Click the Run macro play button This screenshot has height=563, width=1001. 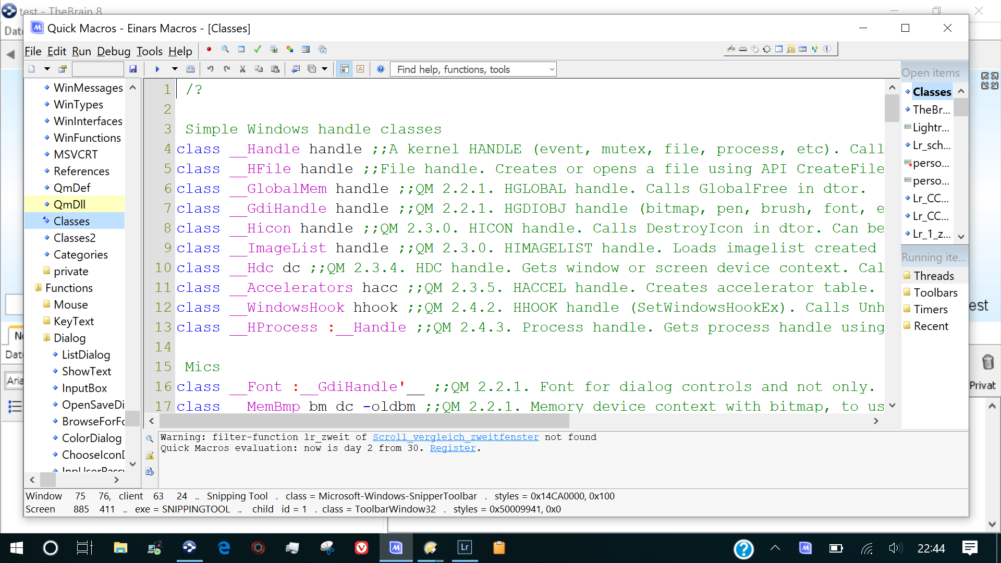point(157,69)
